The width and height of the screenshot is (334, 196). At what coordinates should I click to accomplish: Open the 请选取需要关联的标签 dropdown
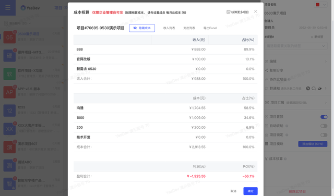tap(296, 46)
